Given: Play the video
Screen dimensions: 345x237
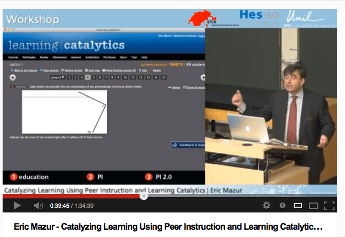Looking at the screenshot, I should pos(17,206).
